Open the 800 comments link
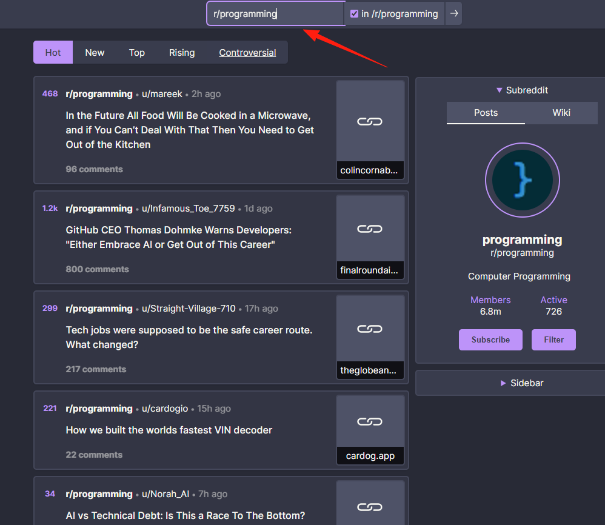605x525 pixels. [97, 269]
